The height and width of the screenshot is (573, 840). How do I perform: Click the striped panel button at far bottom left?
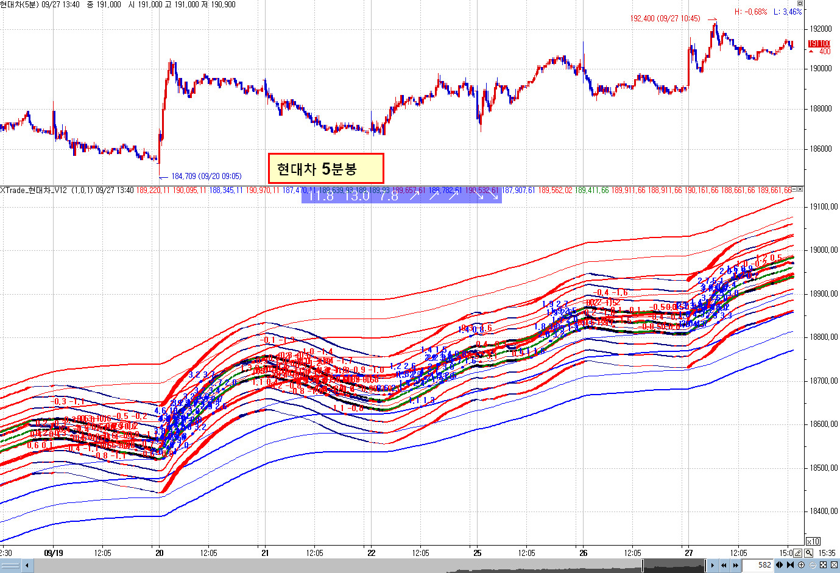pos(10,565)
